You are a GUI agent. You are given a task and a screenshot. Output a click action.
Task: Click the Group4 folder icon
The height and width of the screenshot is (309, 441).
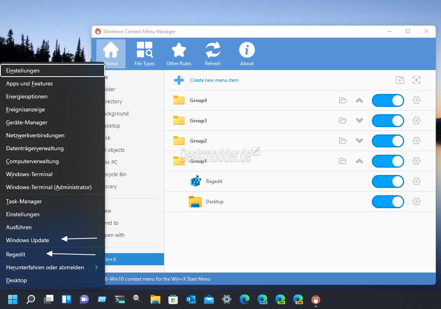click(179, 100)
